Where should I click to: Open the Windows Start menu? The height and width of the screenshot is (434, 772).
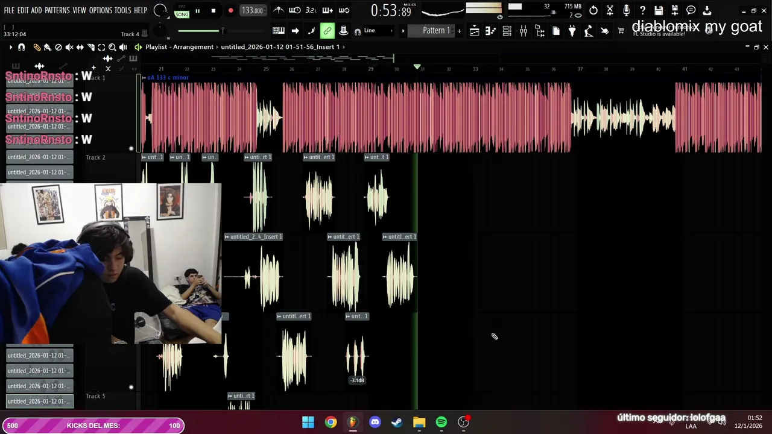pos(308,423)
